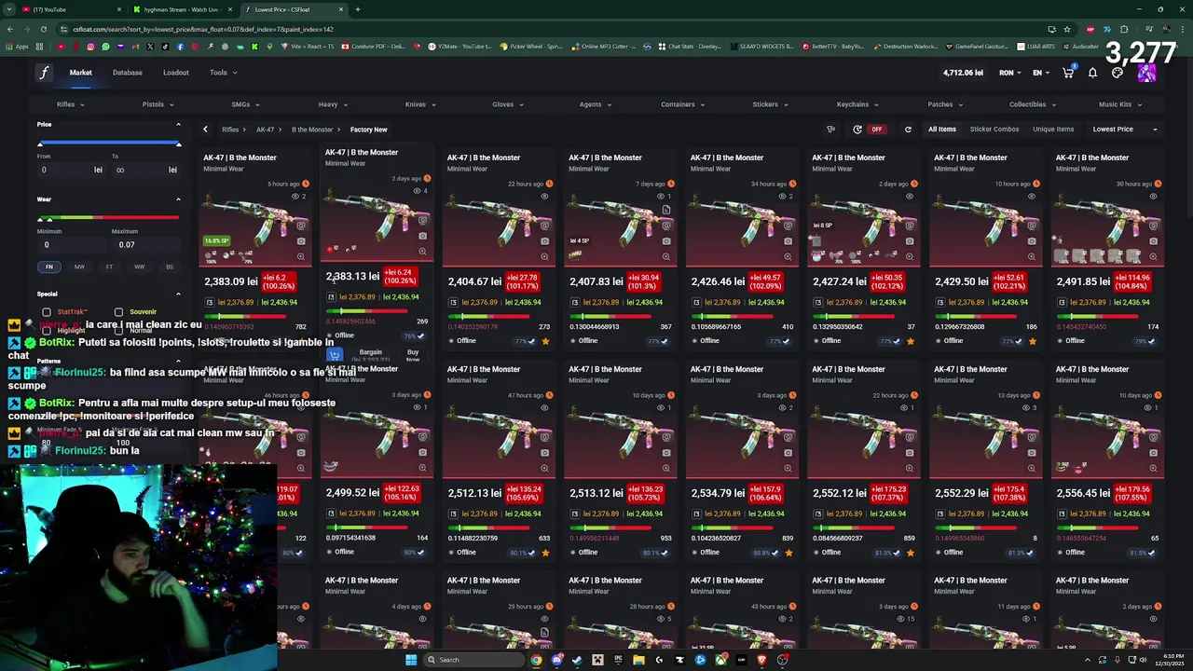Click the breadcrumb back arrow
Viewport: 1193px width, 671px height.
click(205, 130)
